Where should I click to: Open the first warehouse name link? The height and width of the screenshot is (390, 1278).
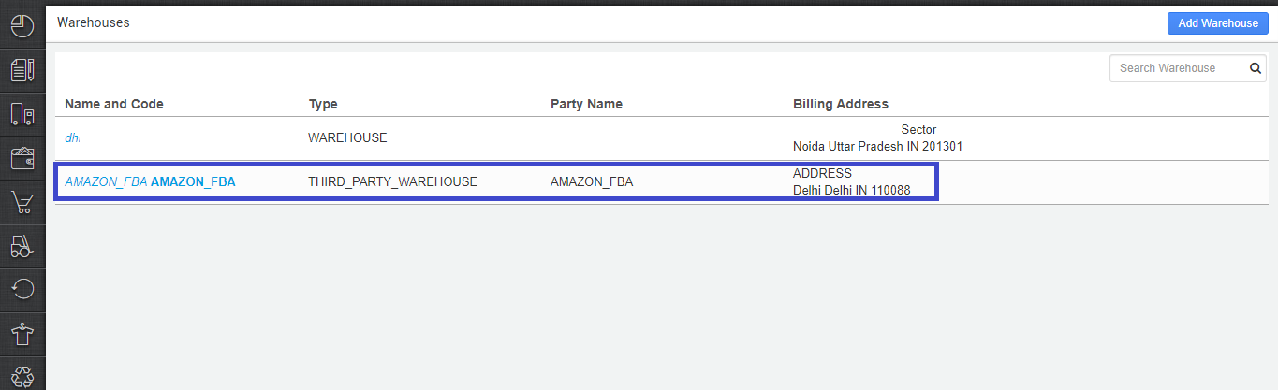coord(72,137)
